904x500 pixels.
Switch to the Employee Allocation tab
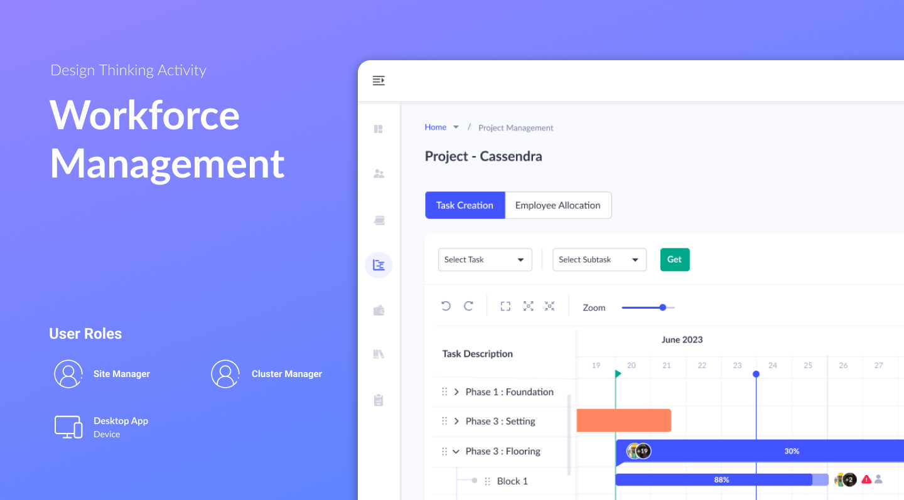click(557, 205)
